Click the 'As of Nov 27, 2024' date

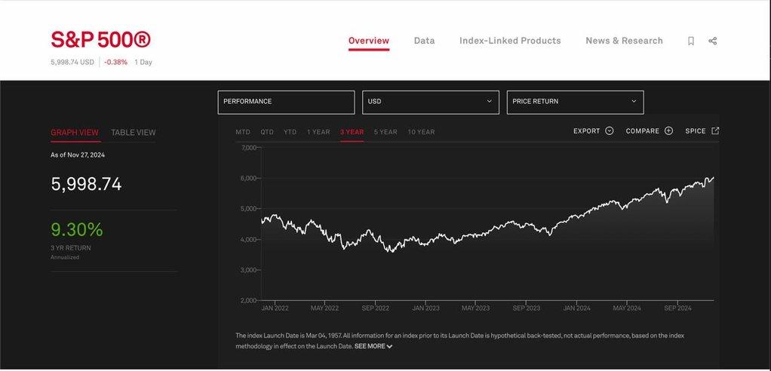click(x=78, y=155)
